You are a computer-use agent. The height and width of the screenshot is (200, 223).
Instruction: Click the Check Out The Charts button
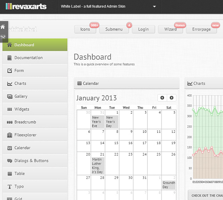point(206,196)
